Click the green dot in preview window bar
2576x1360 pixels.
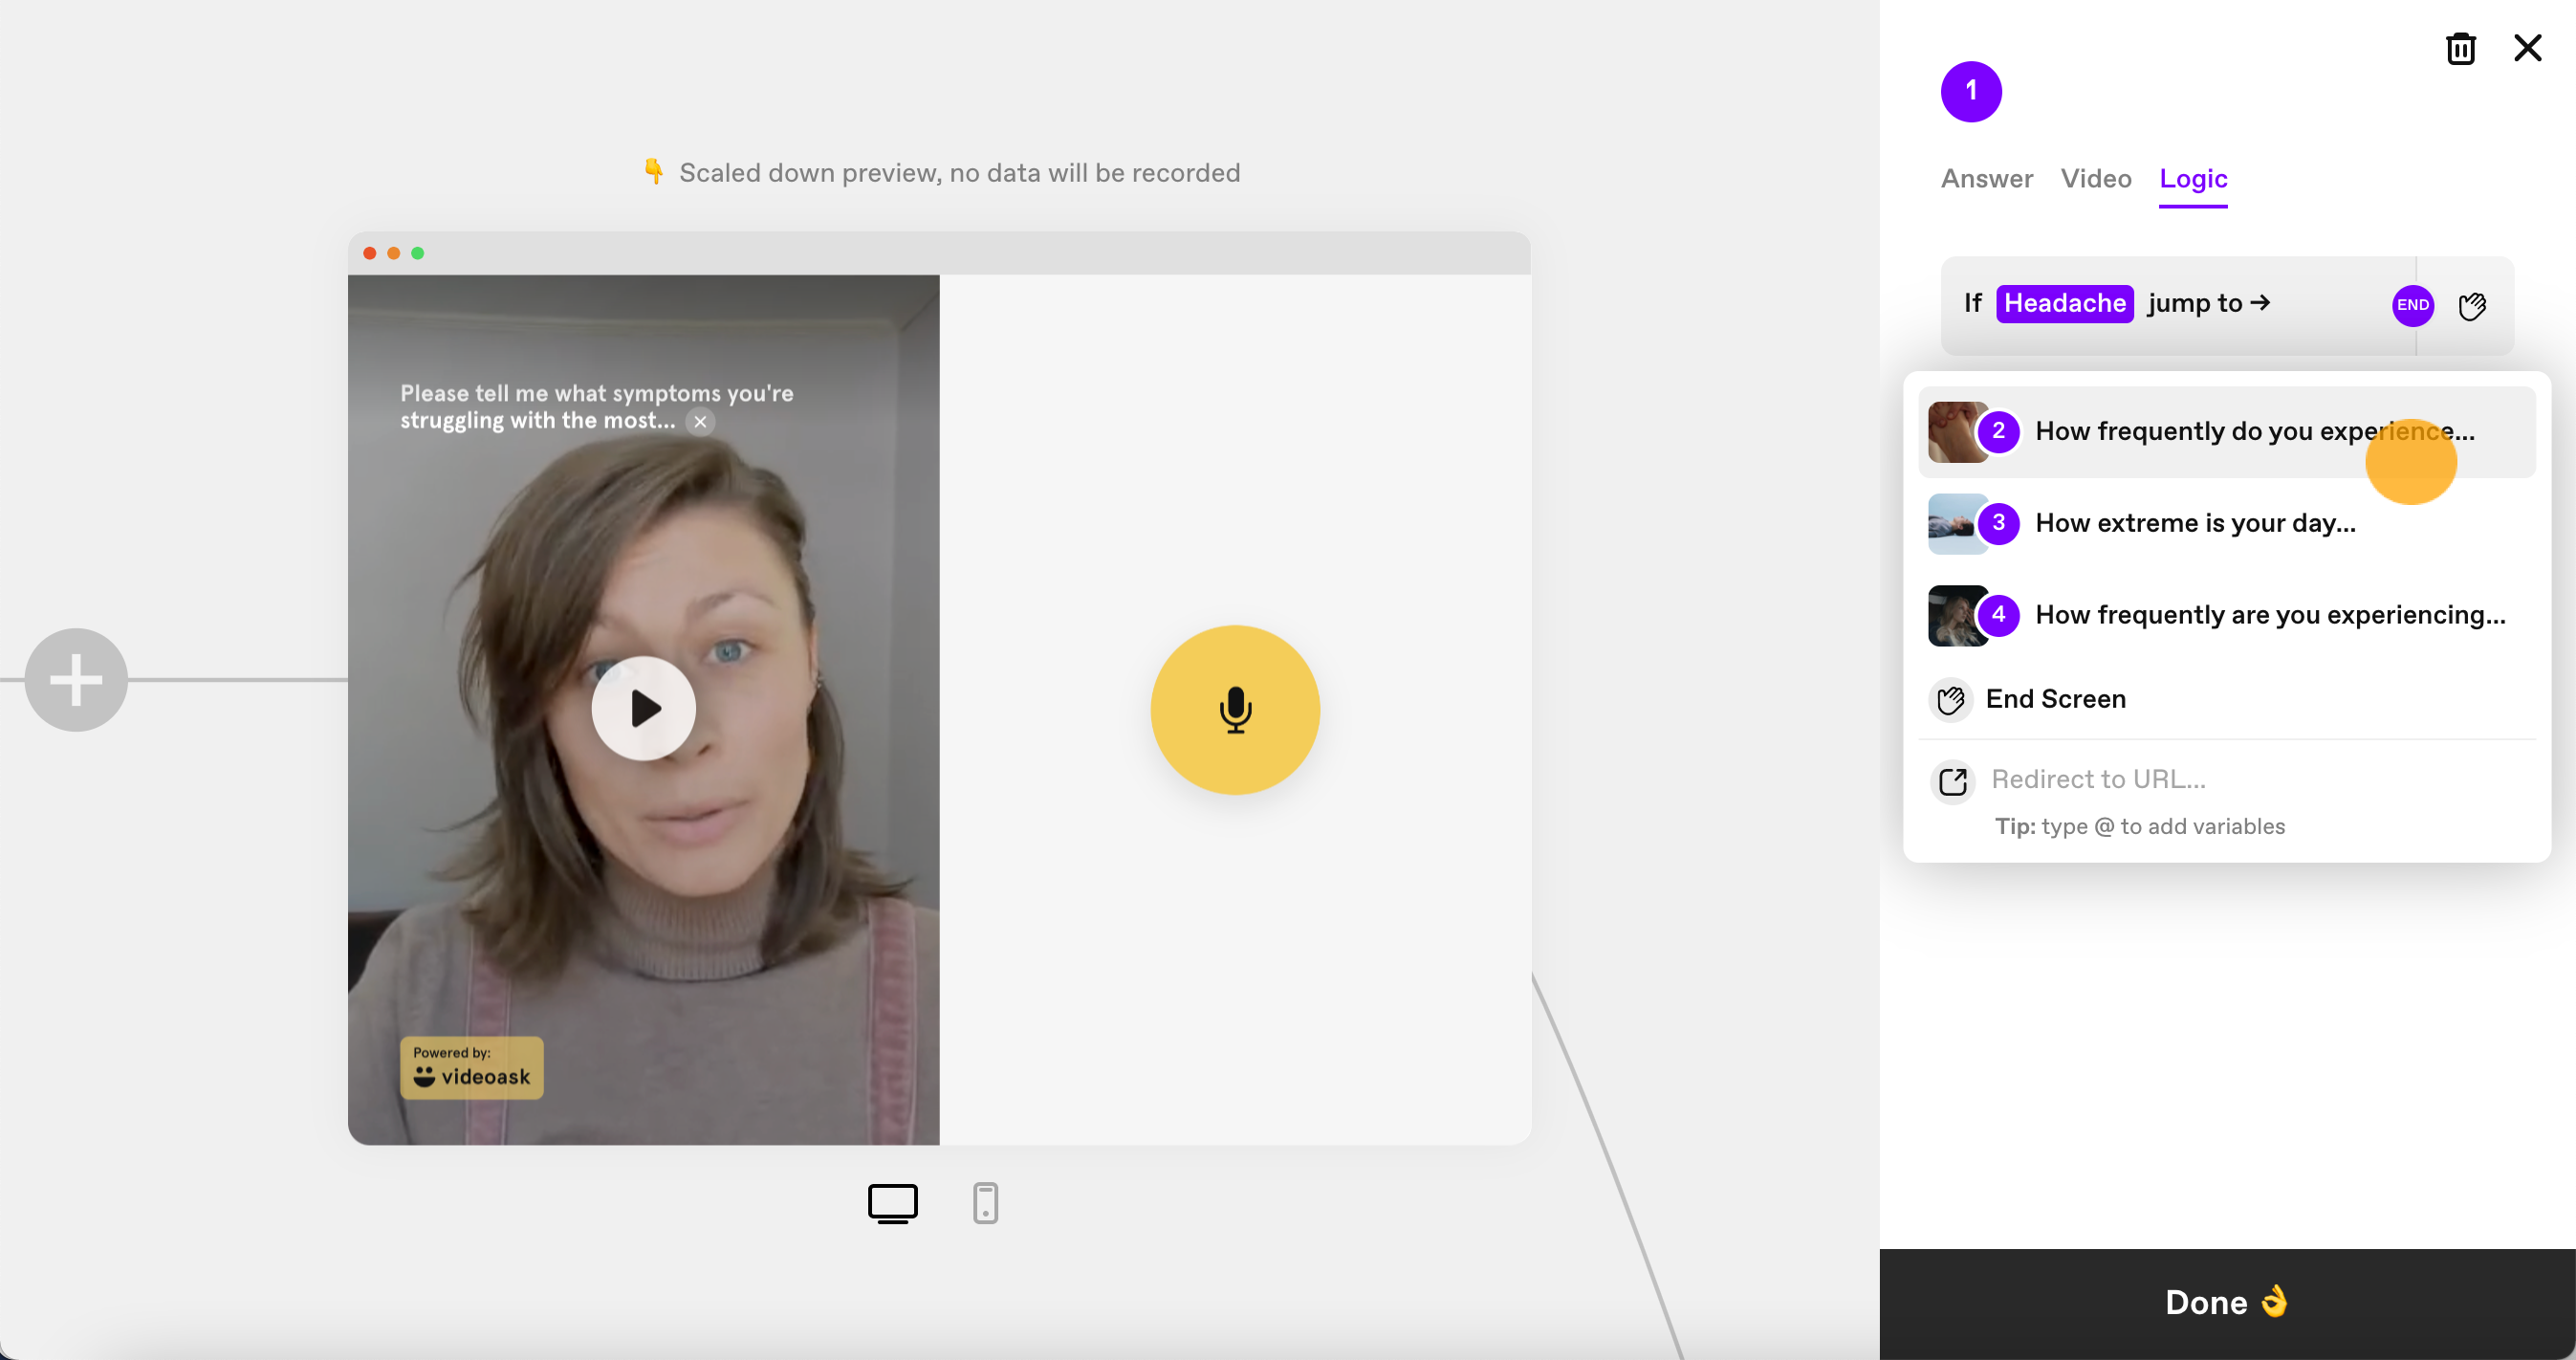coord(417,253)
